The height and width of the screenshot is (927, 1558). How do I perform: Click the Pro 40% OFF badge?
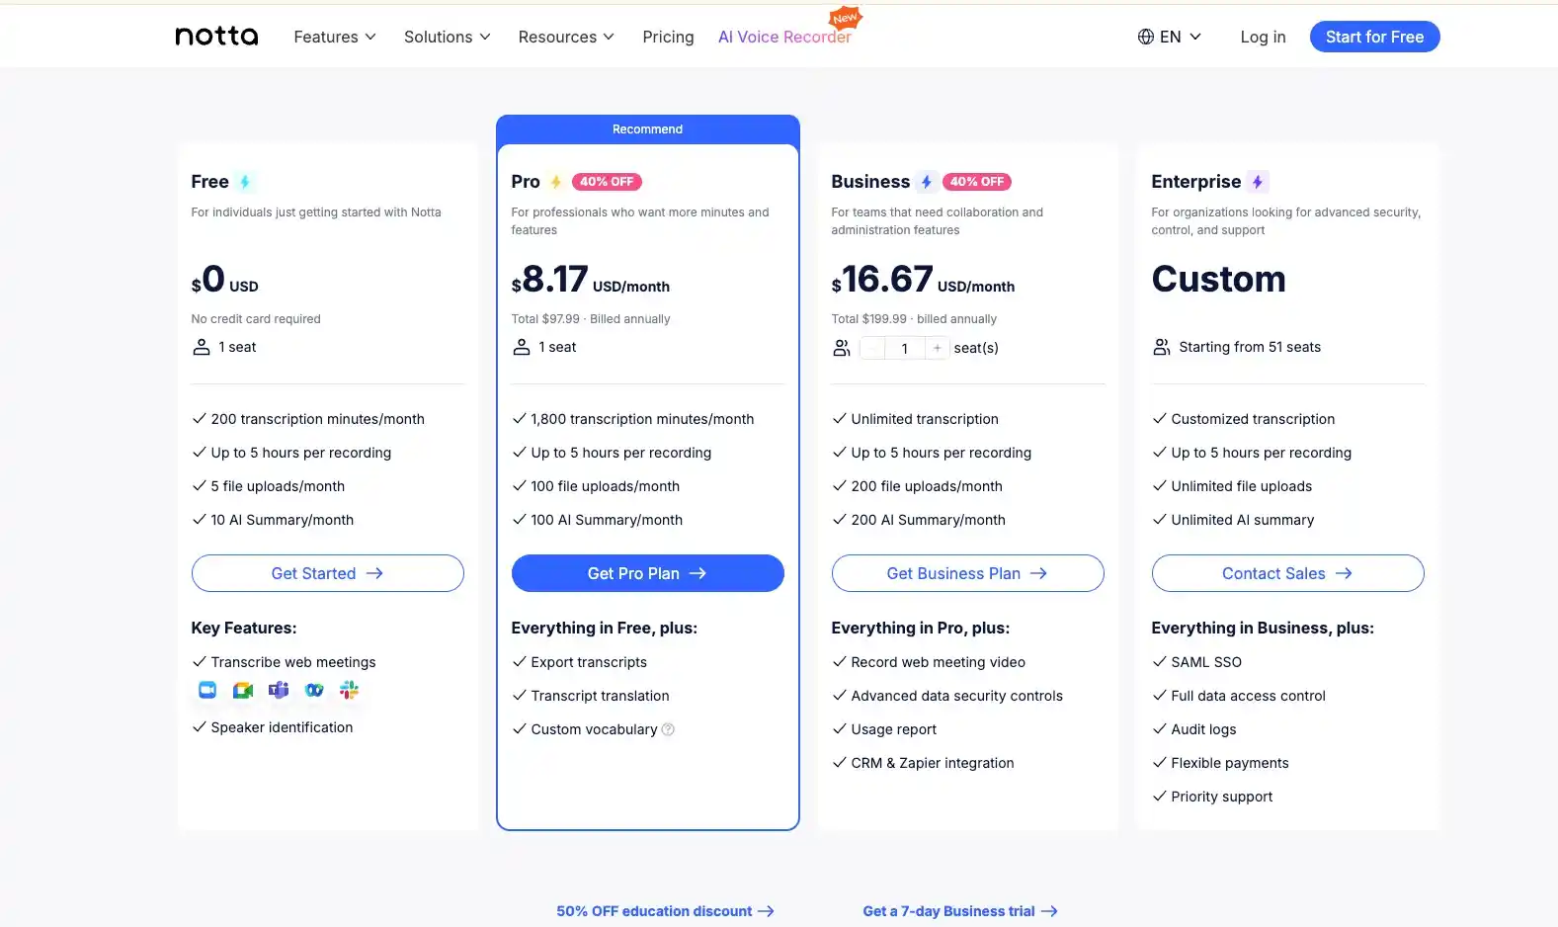coord(607,182)
